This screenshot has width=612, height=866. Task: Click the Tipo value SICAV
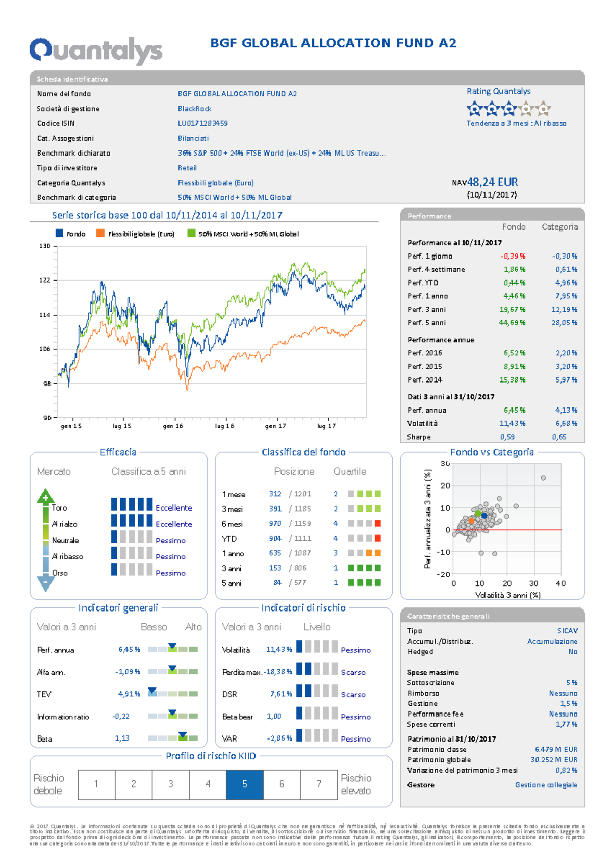tap(568, 631)
